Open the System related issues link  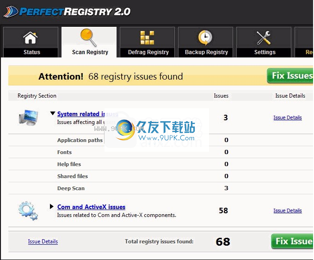87,114
